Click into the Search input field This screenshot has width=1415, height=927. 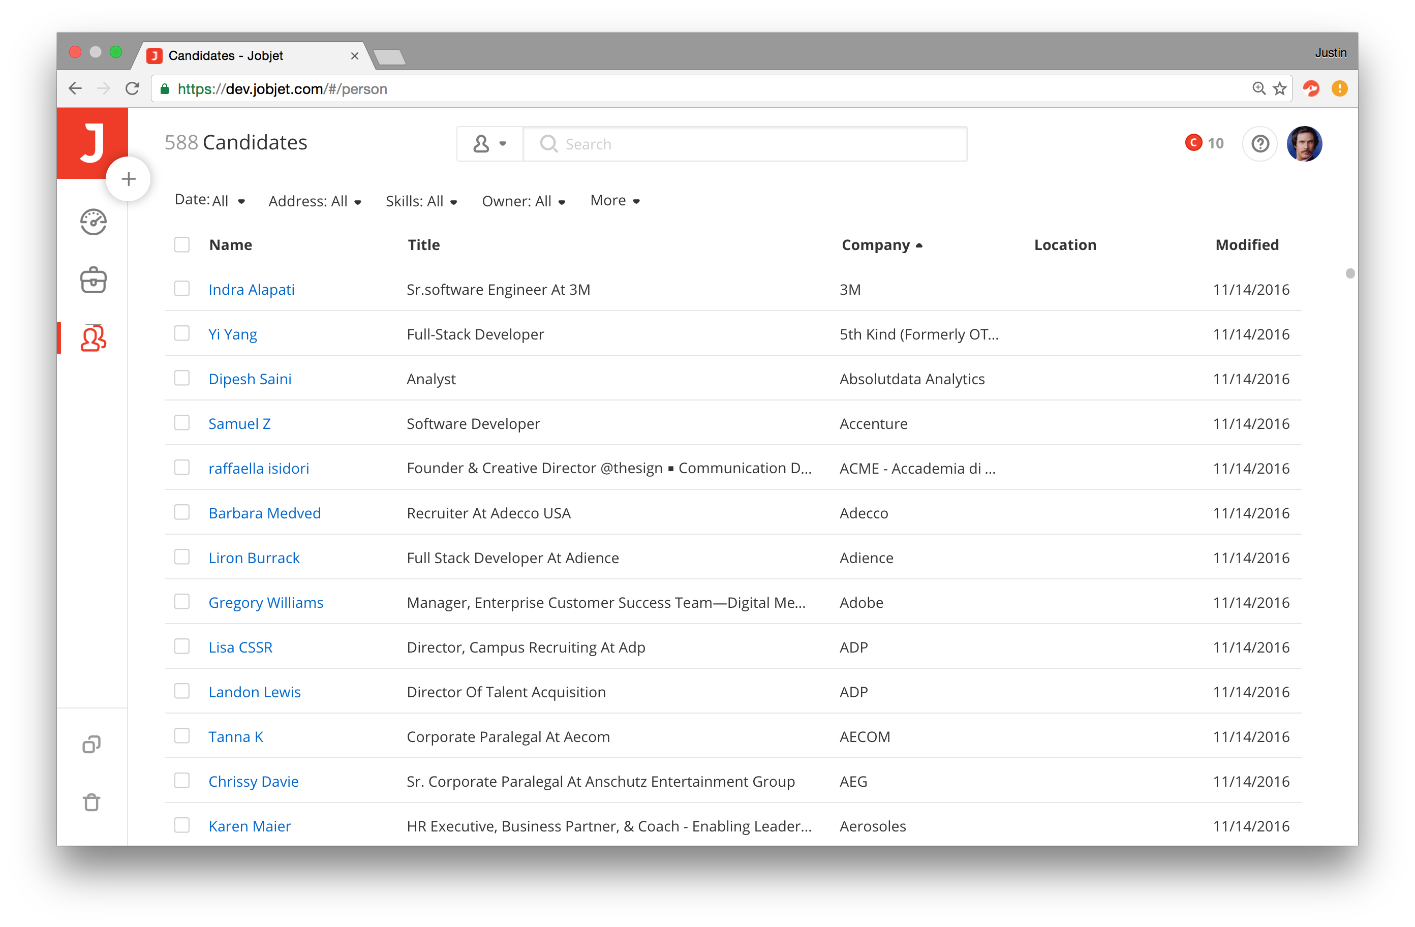[x=743, y=144]
